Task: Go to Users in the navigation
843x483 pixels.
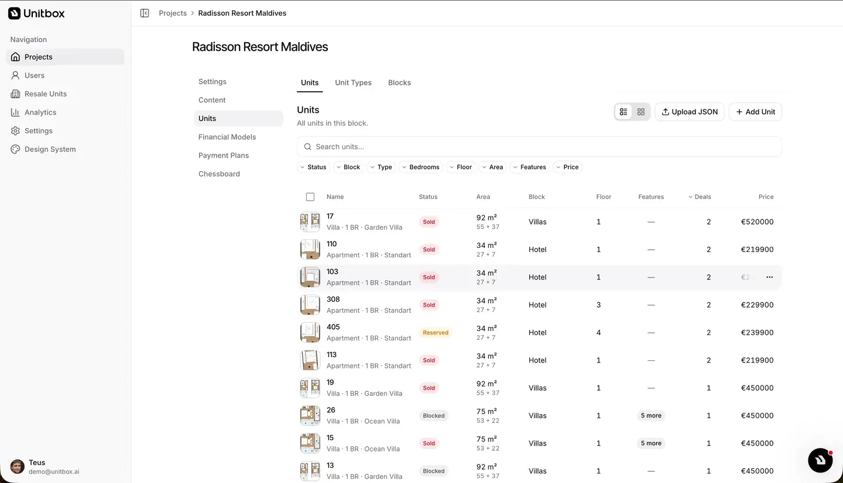Action: (x=65, y=75)
